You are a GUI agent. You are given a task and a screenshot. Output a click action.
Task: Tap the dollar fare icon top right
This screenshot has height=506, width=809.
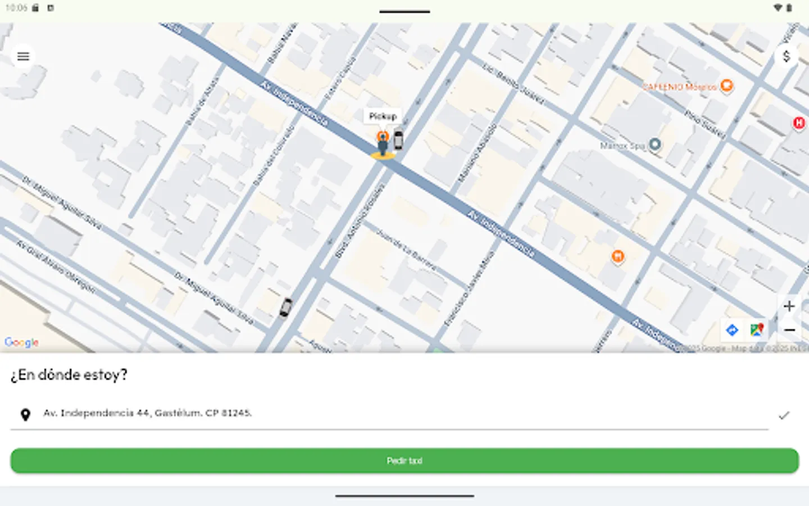(787, 56)
